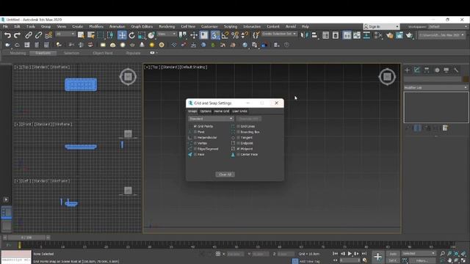Image resolution: width=470 pixels, height=264 pixels.
Task: Open the Display panel icon
Action: point(446,70)
